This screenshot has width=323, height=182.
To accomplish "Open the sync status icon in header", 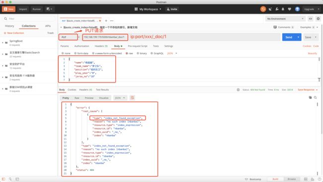I will point(263,9).
